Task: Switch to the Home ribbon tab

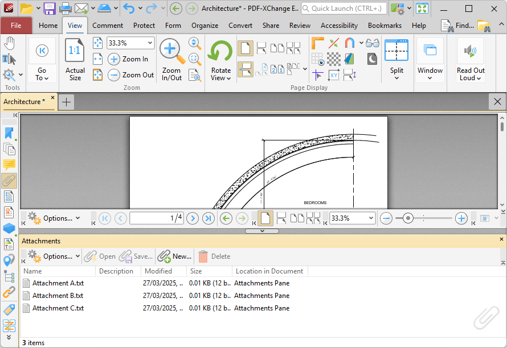Action: (x=48, y=26)
